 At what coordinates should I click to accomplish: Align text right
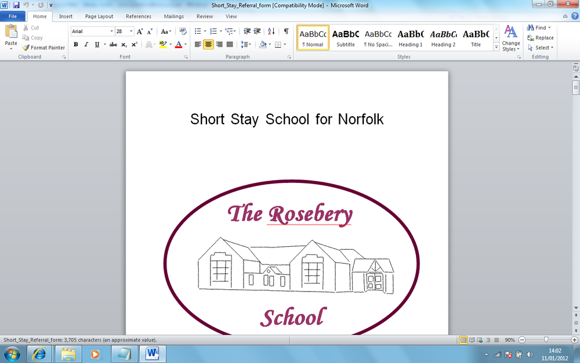[x=219, y=45]
